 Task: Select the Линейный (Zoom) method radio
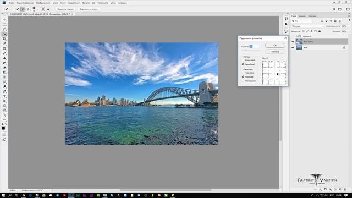243,64
